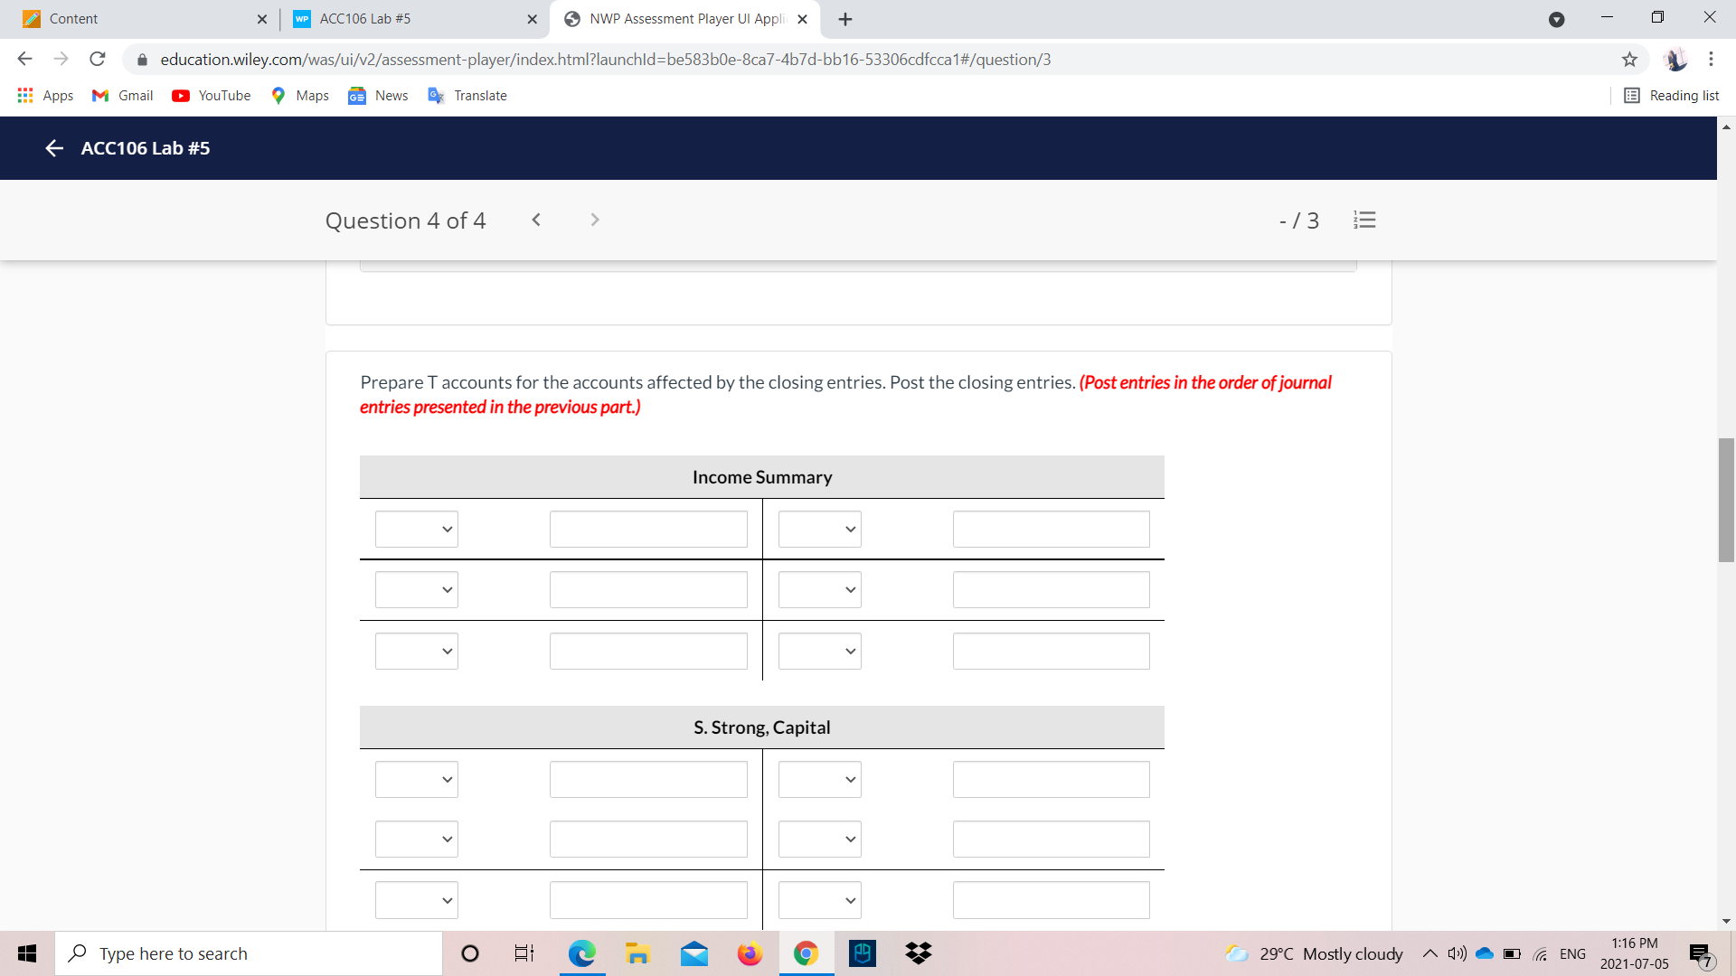Open the question list icon near the score

[x=1364, y=220]
